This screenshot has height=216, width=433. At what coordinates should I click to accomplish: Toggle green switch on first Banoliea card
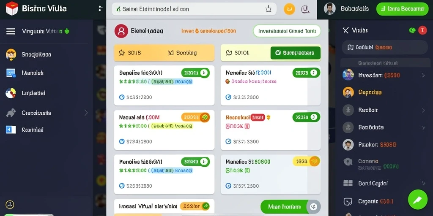coord(195,73)
